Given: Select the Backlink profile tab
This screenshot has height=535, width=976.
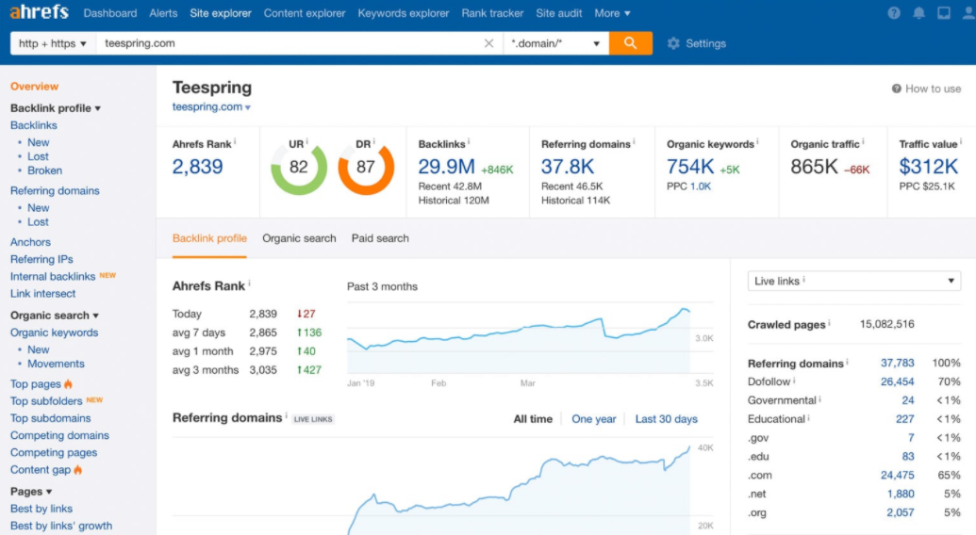Looking at the screenshot, I should [x=209, y=238].
